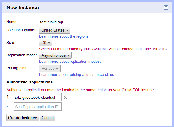Click the empty App Engine application ID field
The image size is (174, 127).
(38, 107)
